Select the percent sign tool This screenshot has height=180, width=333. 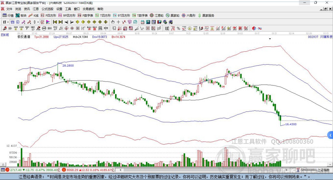pyautogui.click(x=179, y=28)
